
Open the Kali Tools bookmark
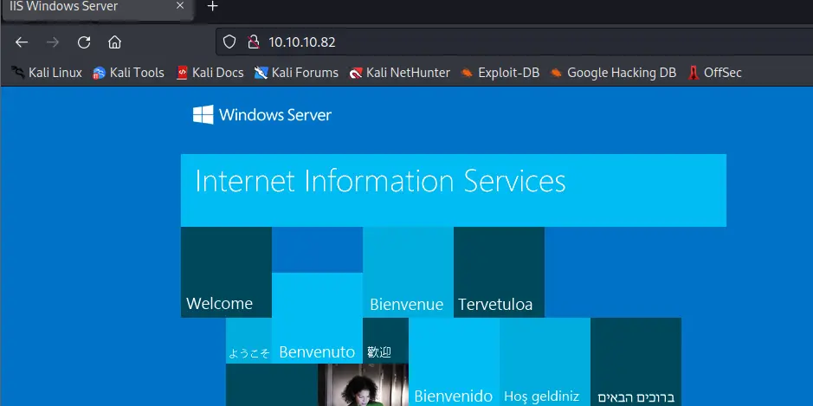(128, 73)
